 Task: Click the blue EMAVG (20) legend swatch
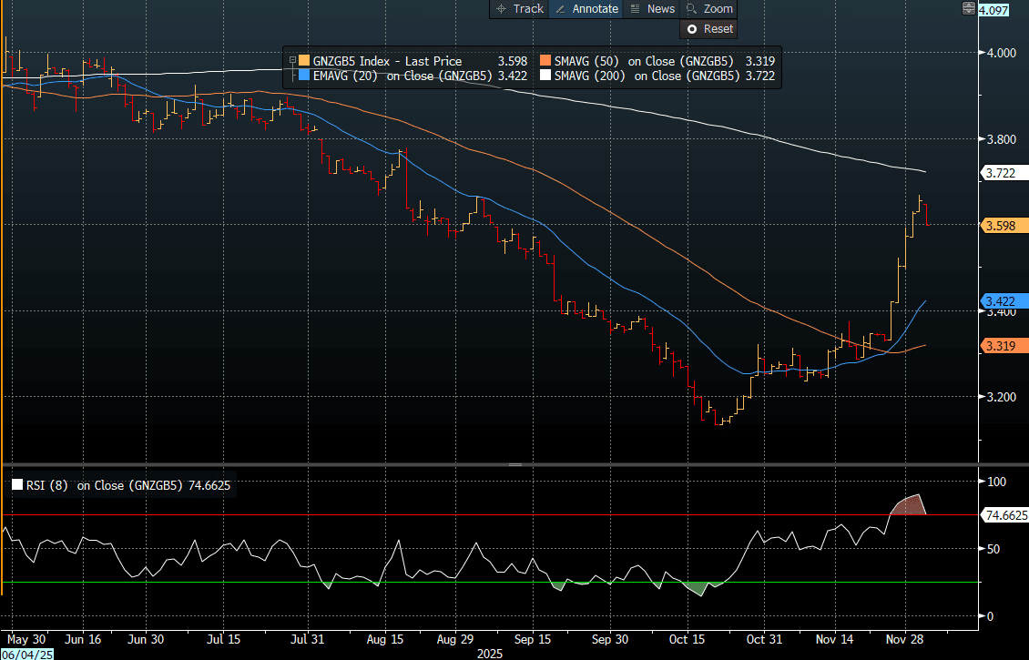tap(304, 76)
